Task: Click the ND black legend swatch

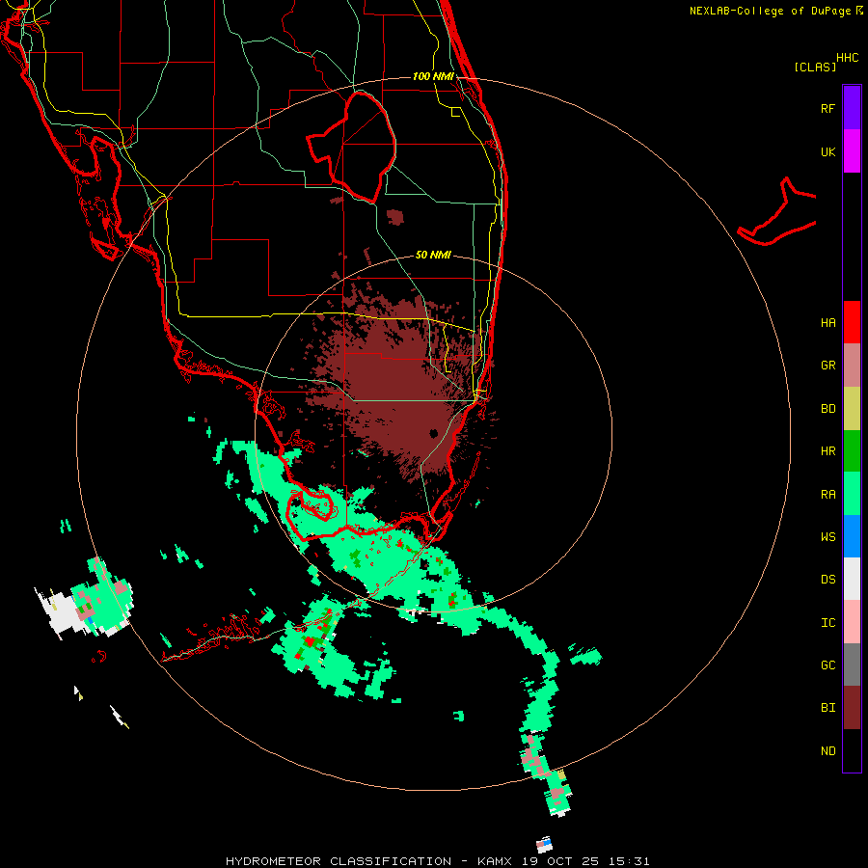Action: [x=852, y=750]
